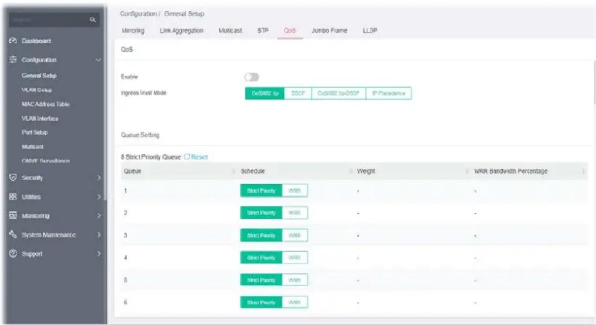Select IP Precedence trust mode
The height and width of the screenshot is (325, 596).
point(388,93)
